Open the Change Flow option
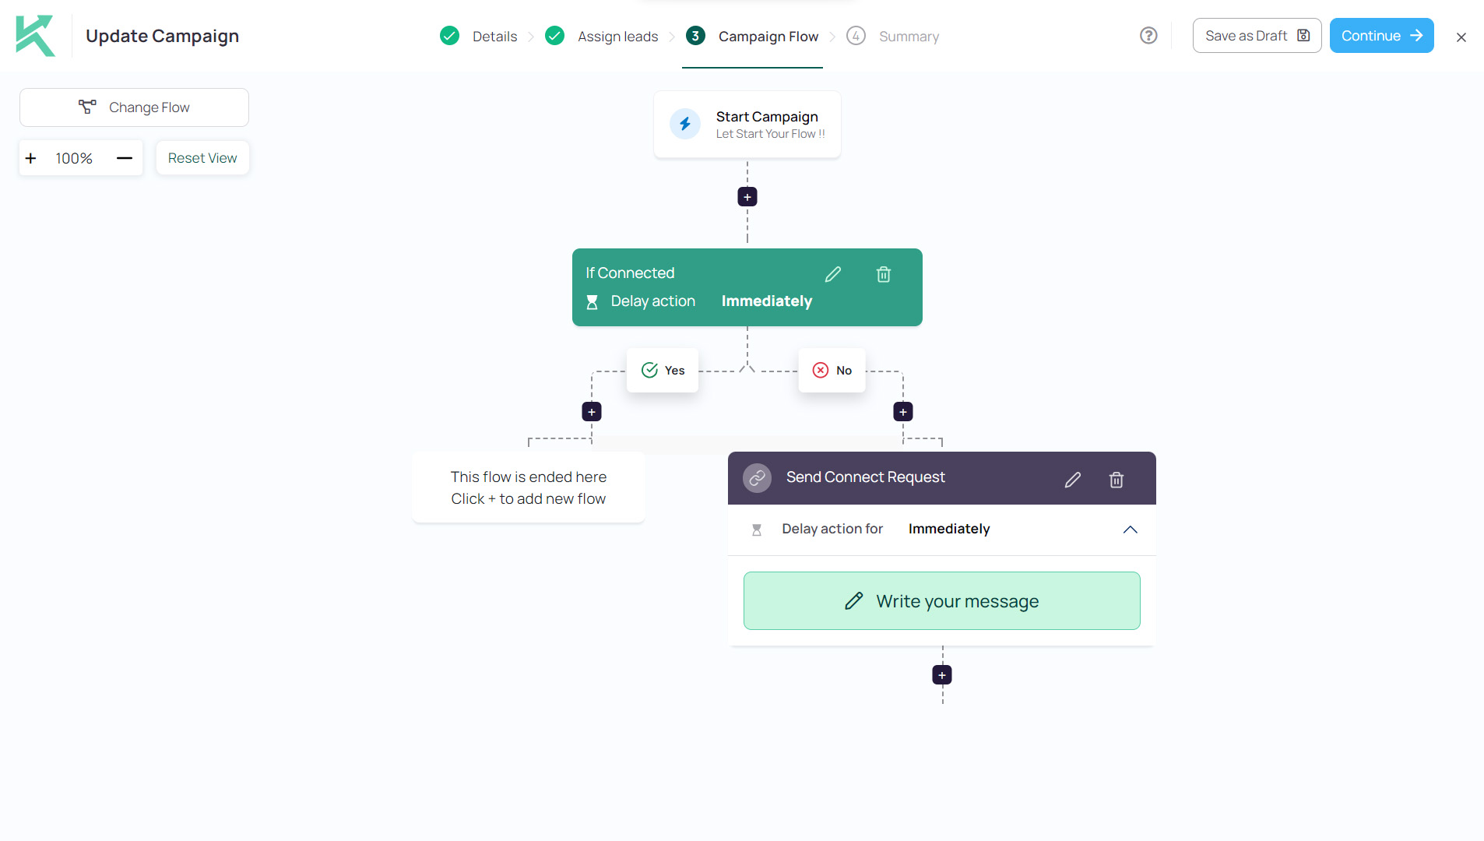1484x841 pixels. click(134, 107)
